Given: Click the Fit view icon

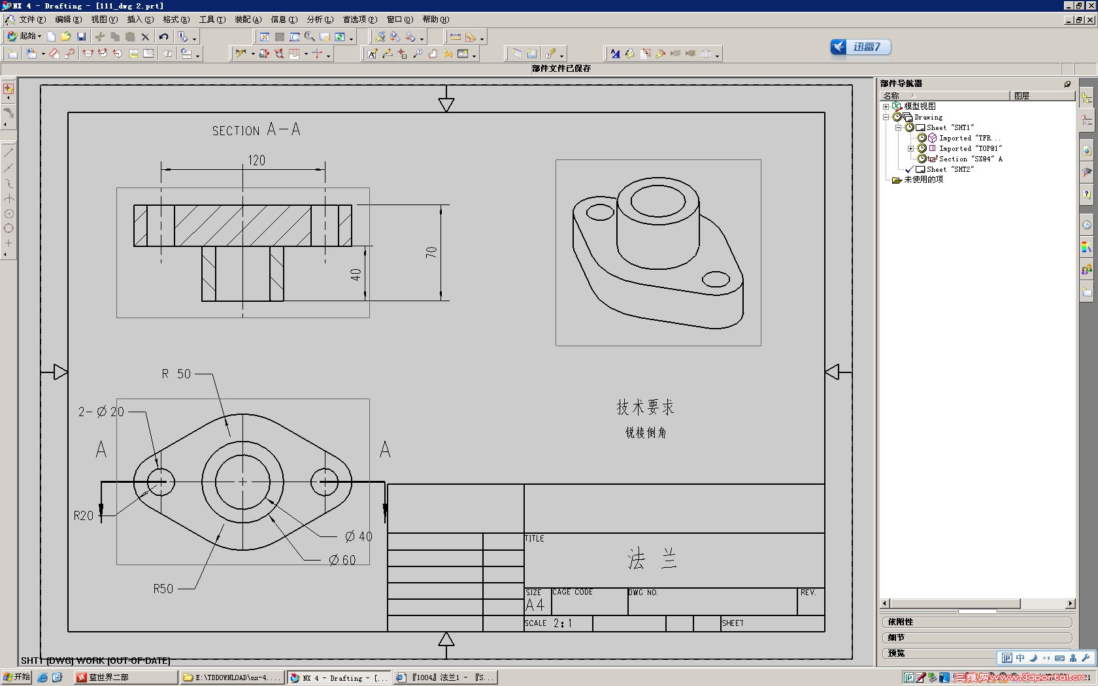Looking at the screenshot, I should (265, 37).
